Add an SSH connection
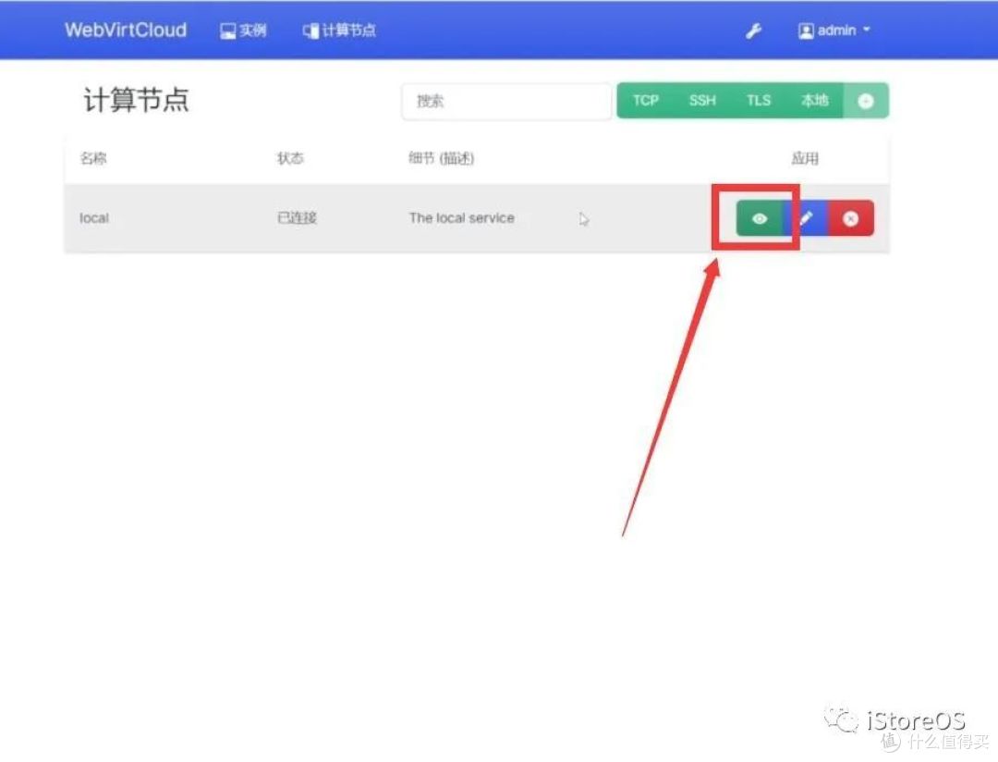 coord(702,101)
